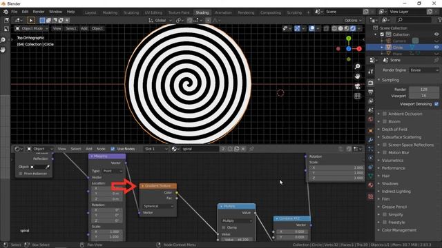Screen dimensions: 442x248
Task: Open the Edit menu
Action: coord(25,12)
